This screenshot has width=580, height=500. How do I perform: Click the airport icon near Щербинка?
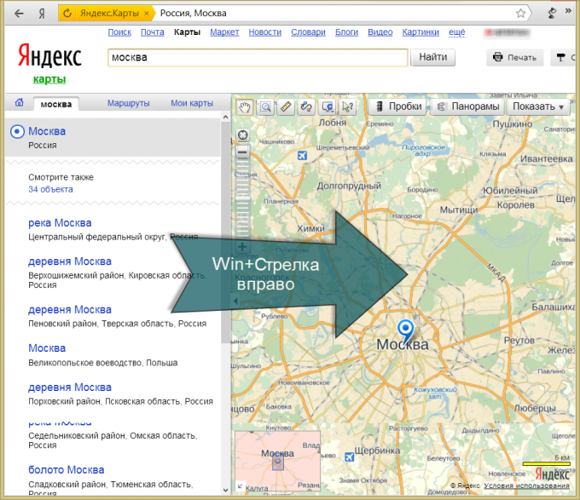pyautogui.click(x=349, y=457)
